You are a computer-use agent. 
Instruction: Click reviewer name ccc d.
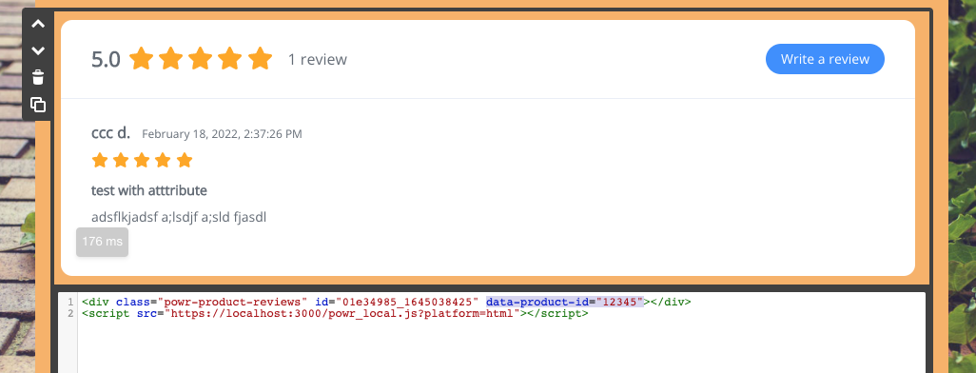point(110,132)
